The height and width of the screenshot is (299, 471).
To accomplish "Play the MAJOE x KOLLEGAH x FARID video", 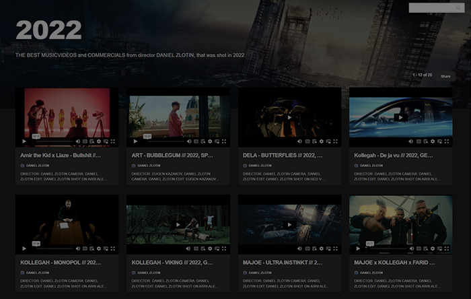I will click(358, 248).
